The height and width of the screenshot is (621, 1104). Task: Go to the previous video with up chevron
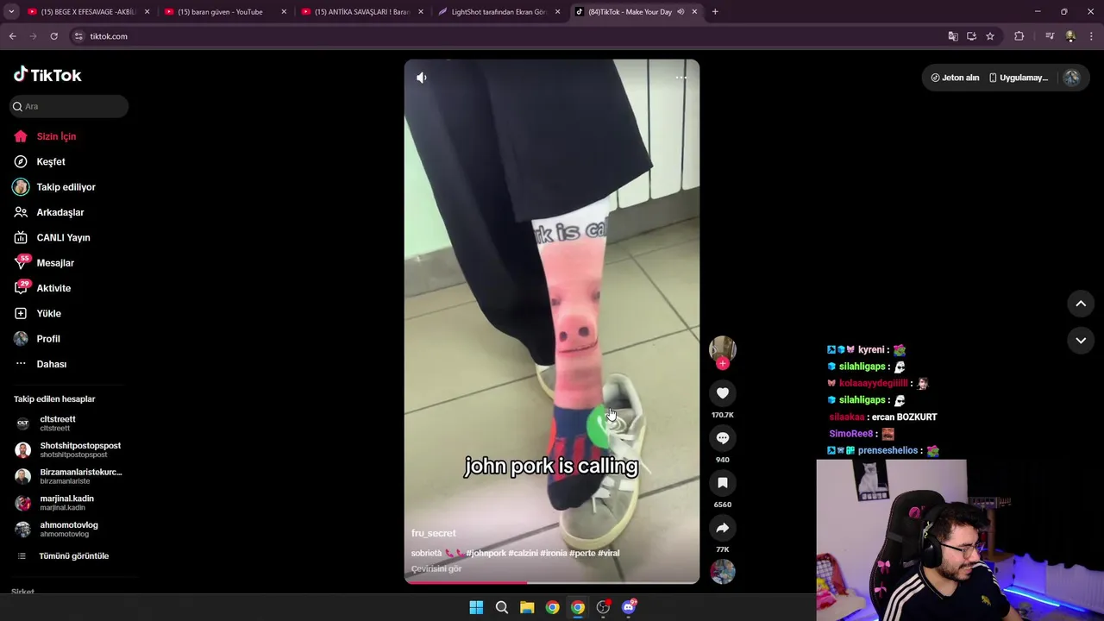point(1081,304)
